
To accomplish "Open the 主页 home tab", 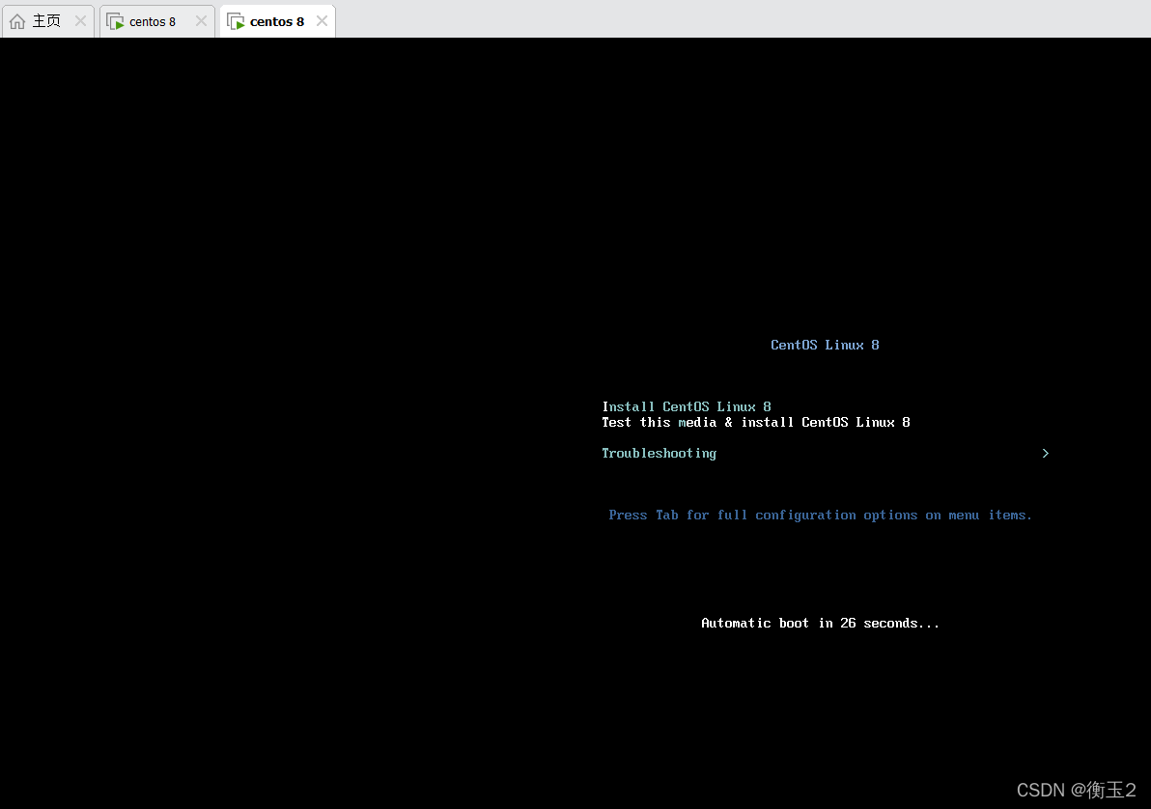I will click(47, 21).
